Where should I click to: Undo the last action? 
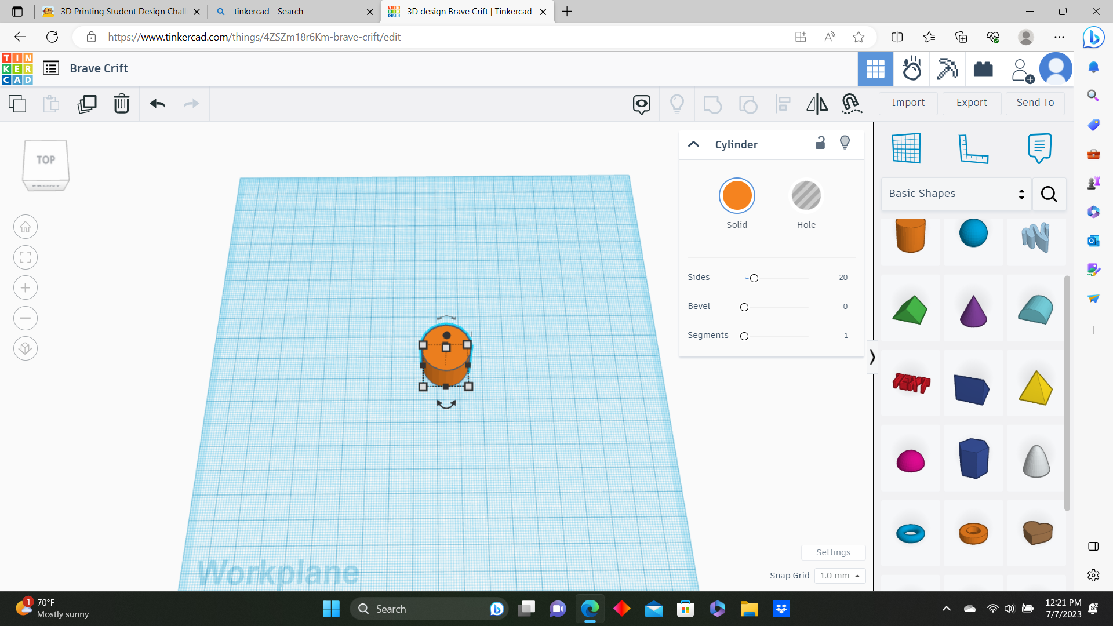pyautogui.click(x=157, y=104)
